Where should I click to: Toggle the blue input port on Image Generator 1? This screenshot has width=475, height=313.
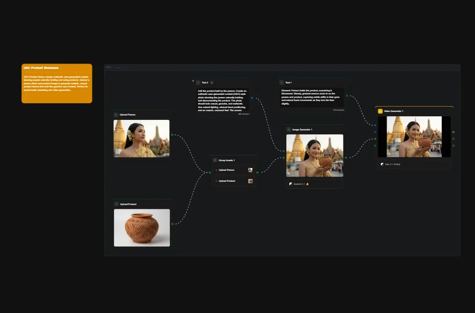[283, 151]
